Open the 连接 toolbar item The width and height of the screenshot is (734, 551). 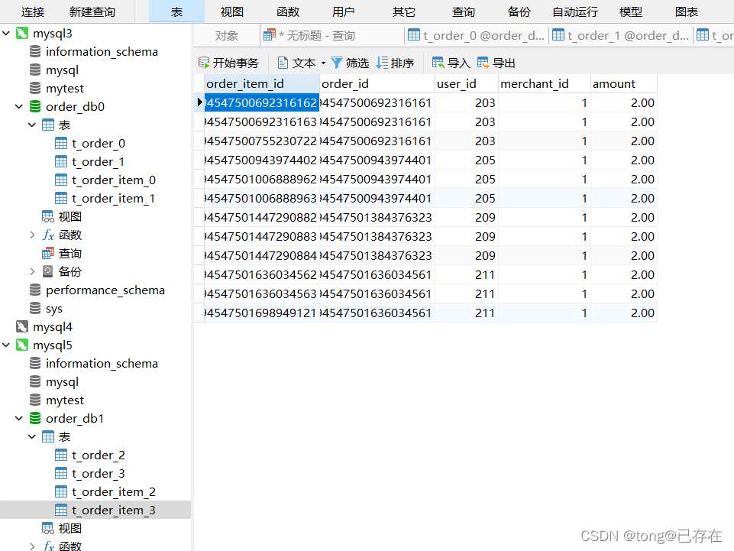point(33,11)
